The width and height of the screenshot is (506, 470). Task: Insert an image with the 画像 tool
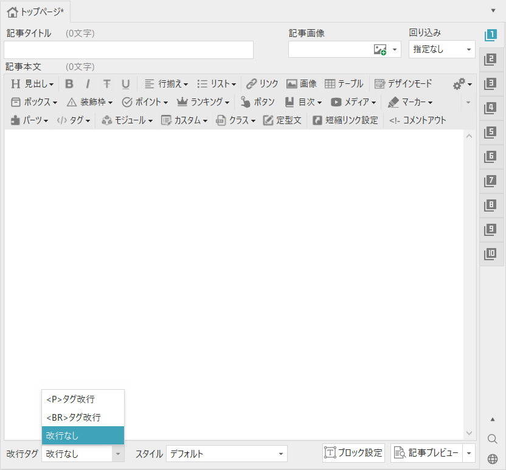[x=302, y=84]
